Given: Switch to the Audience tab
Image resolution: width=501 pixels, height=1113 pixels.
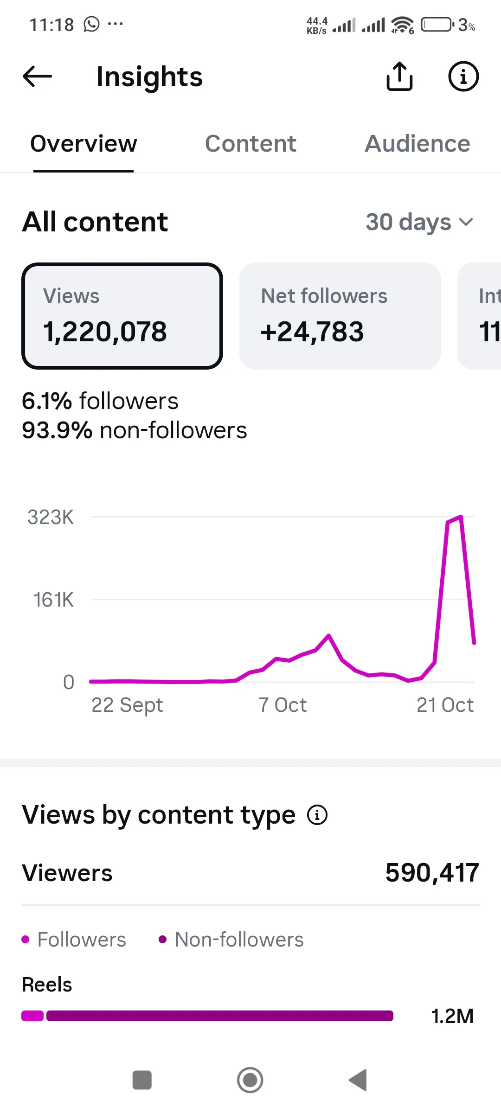Looking at the screenshot, I should (417, 144).
